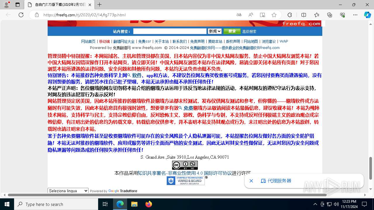Click the site search text box
Image resolution: width=374 pixels, height=210 pixels.
pos(170,31)
